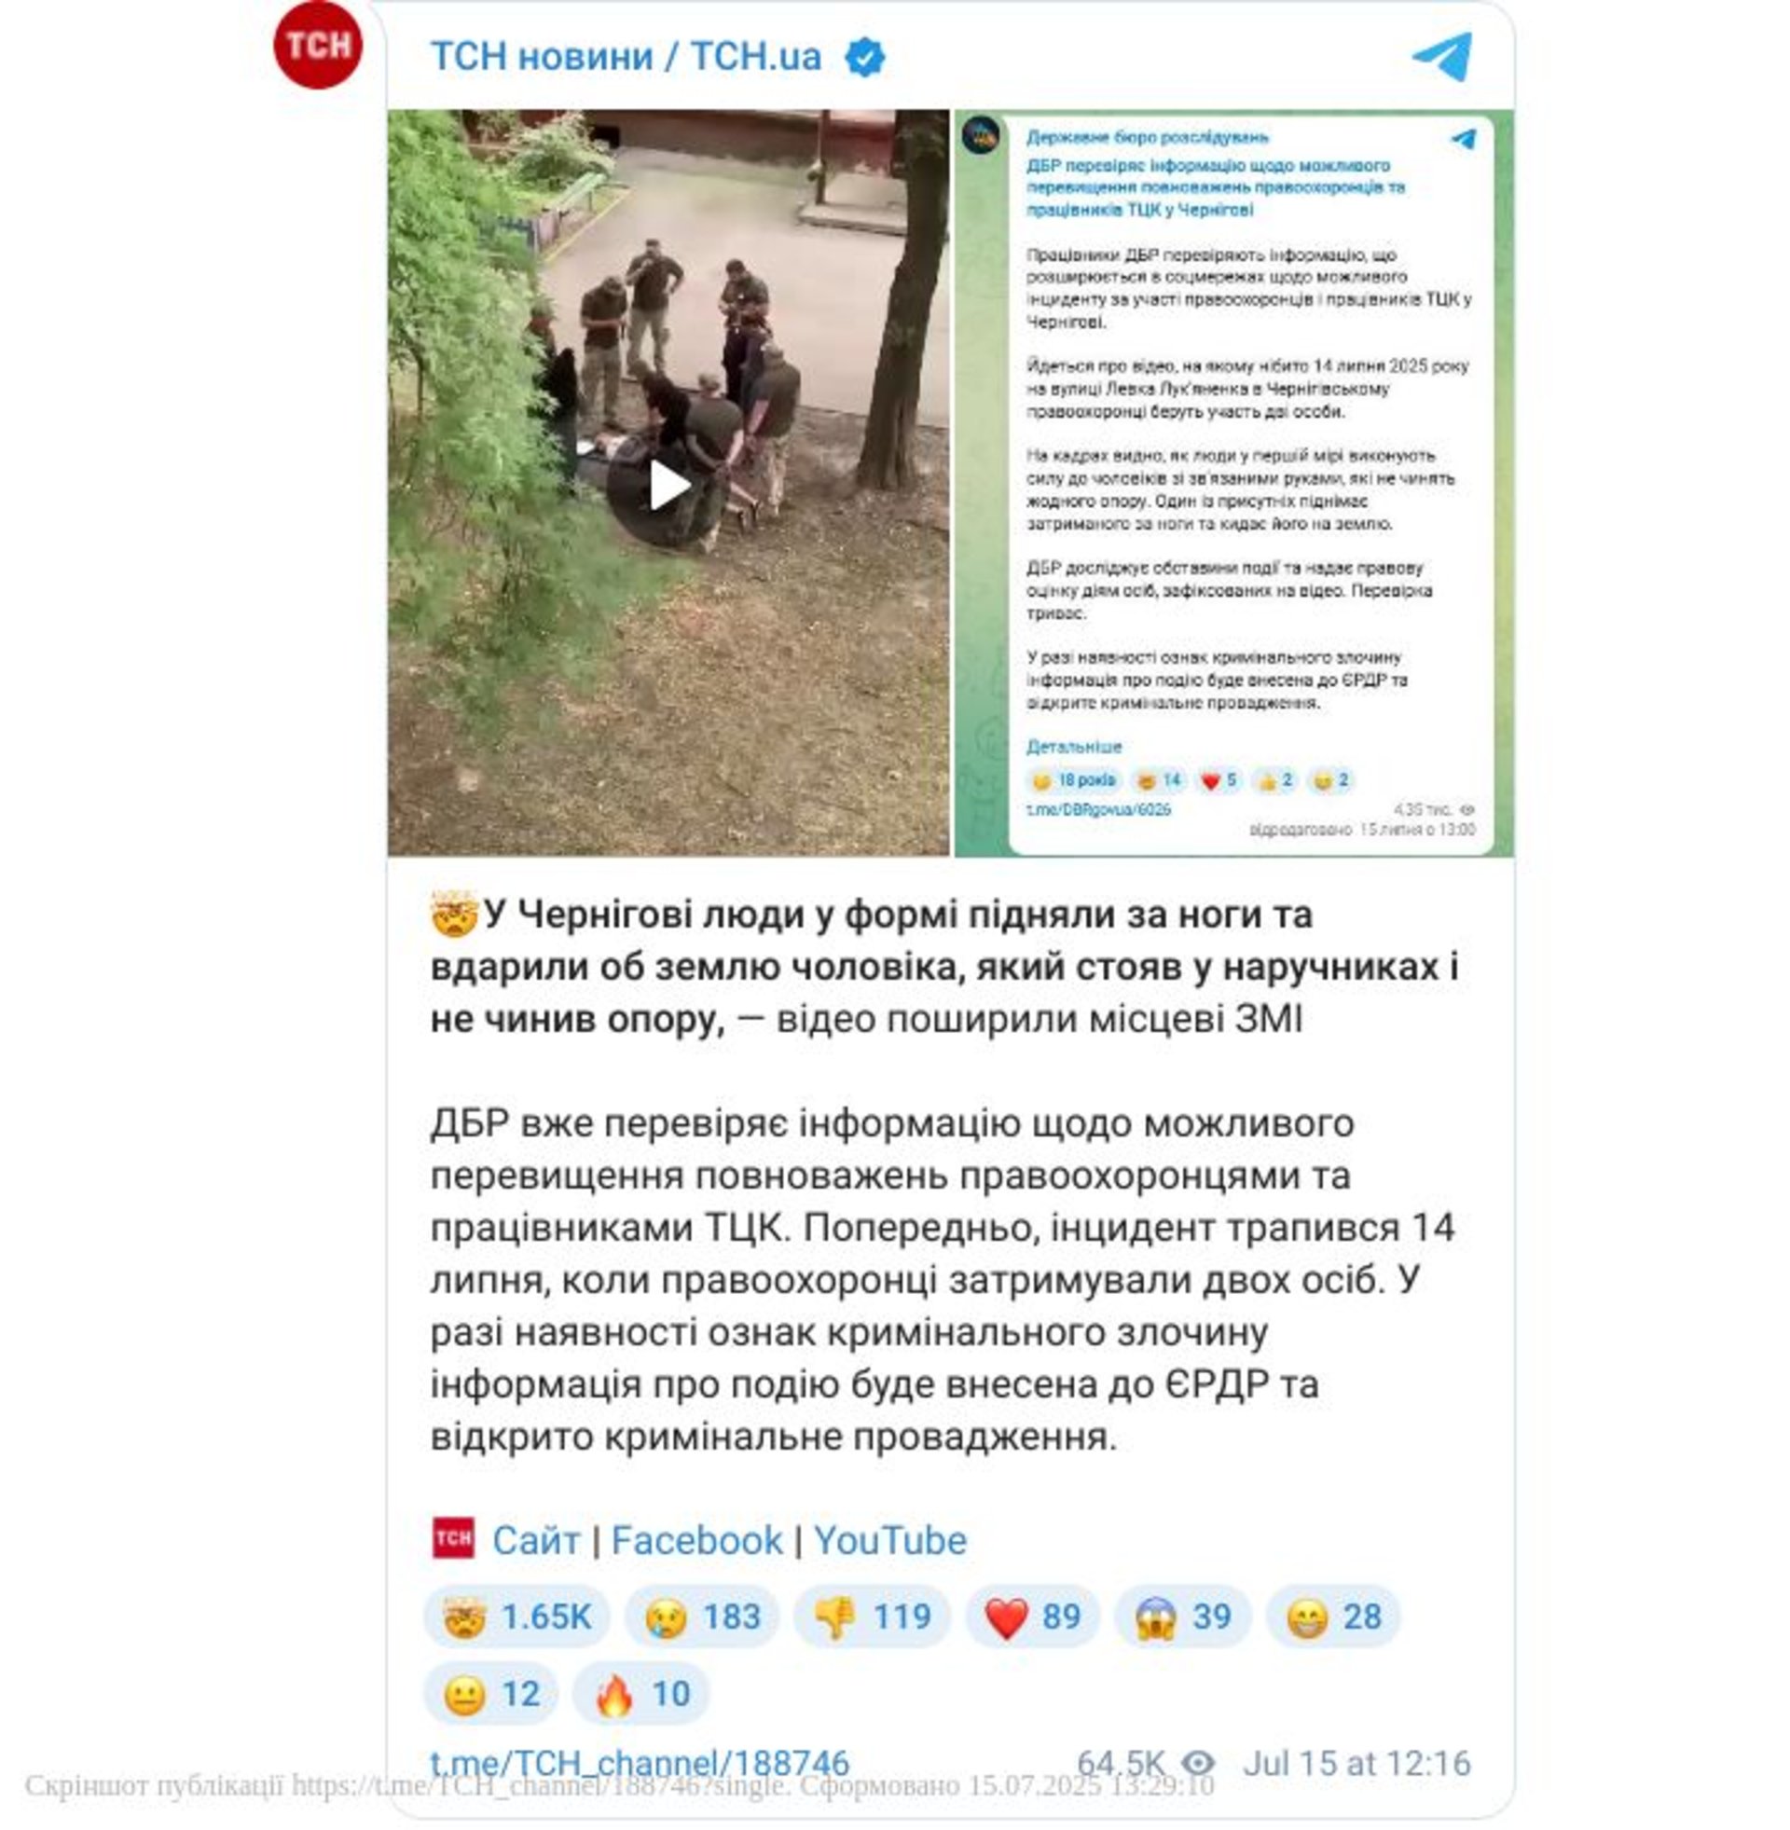Open the Сайт link
The image size is (1790, 1830).
click(x=536, y=1540)
